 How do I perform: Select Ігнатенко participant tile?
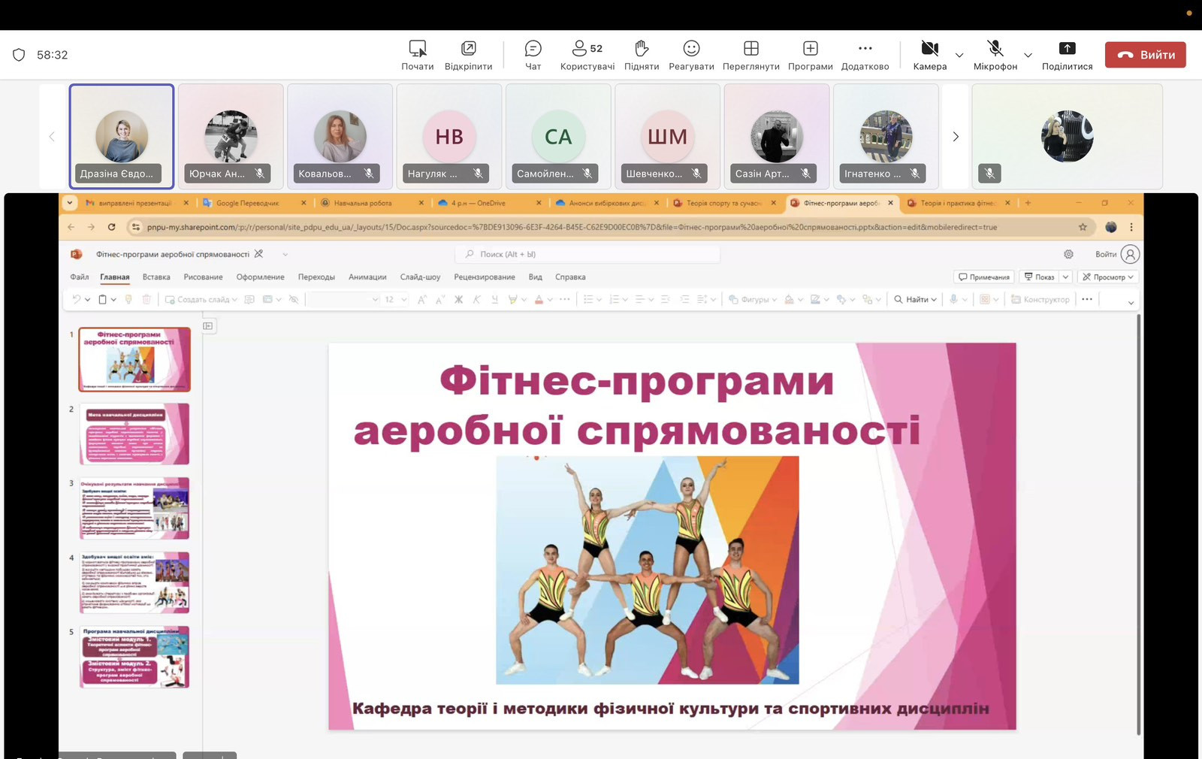pos(886,136)
